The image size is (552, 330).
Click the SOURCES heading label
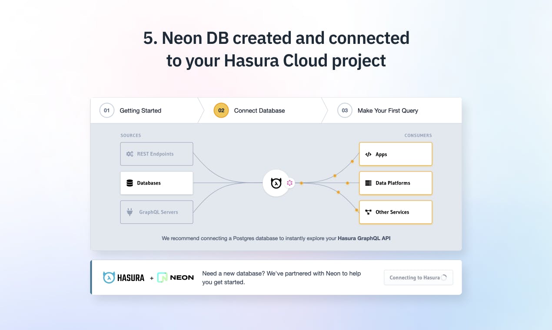coord(131,135)
